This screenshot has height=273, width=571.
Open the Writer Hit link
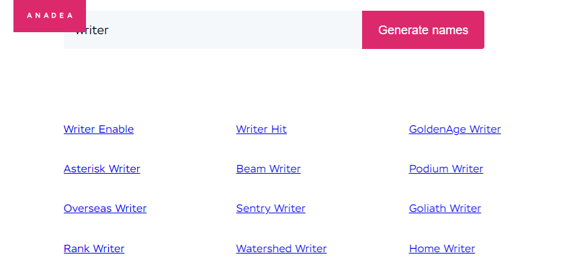(x=261, y=129)
